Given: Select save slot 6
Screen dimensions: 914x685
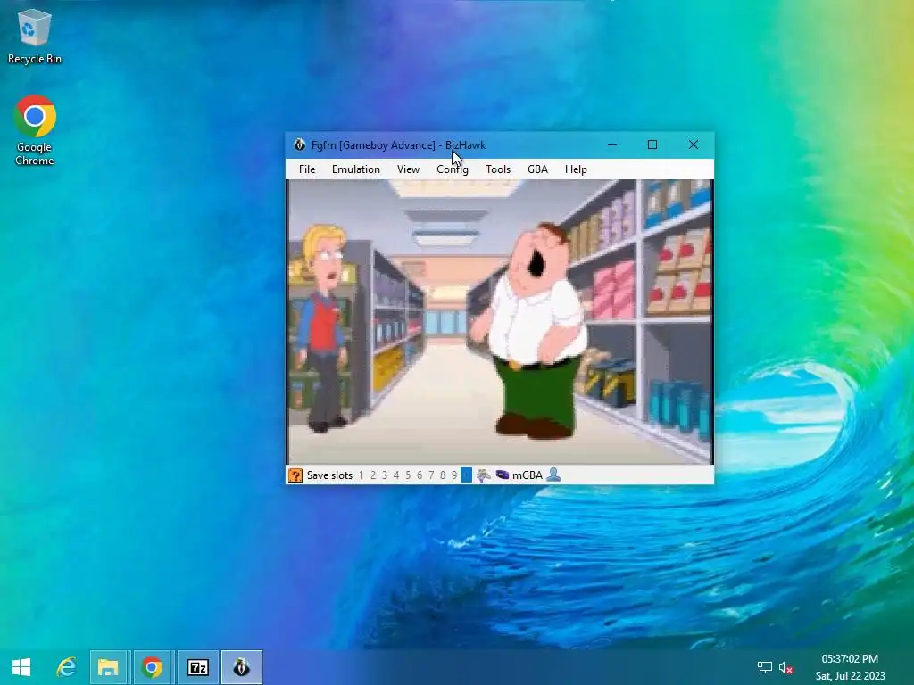Looking at the screenshot, I should [420, 475].
